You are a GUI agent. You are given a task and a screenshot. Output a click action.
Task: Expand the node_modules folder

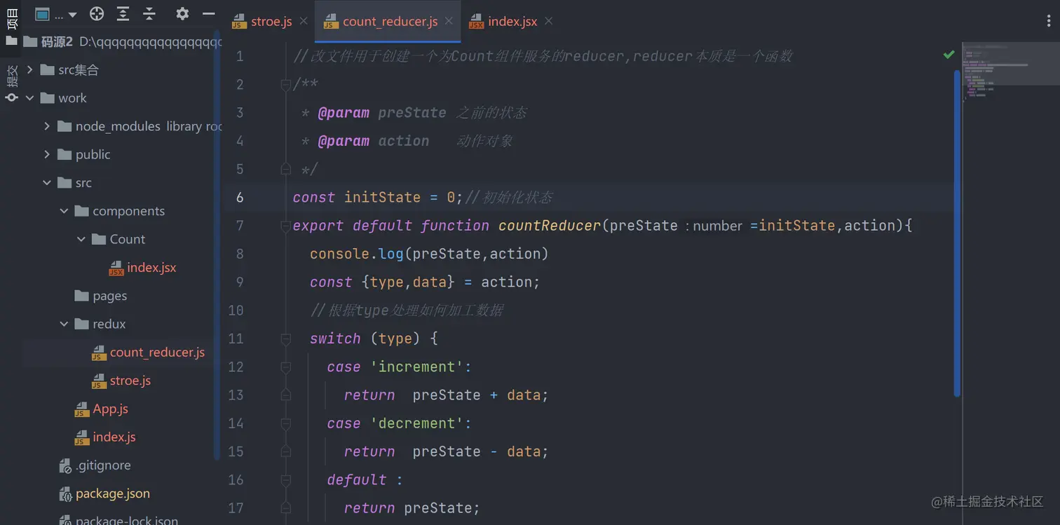click(47, 126)
